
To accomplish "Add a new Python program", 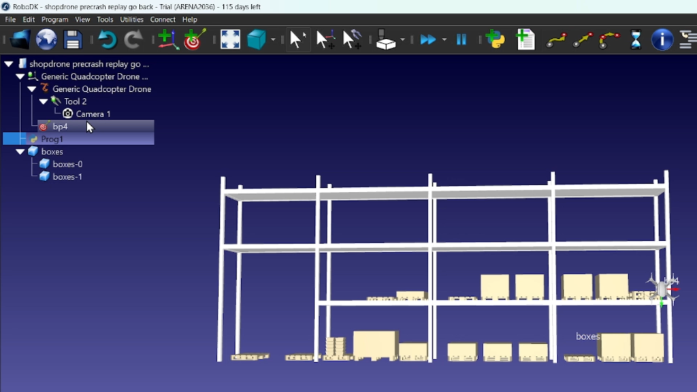I will (x=496, y=39).
